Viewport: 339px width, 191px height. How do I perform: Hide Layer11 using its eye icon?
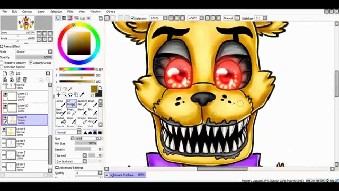(x=5, y=94)
